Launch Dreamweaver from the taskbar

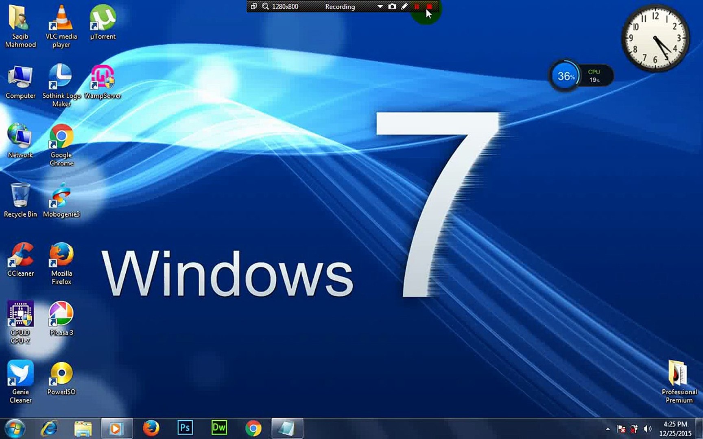click(x=219, y=428)
